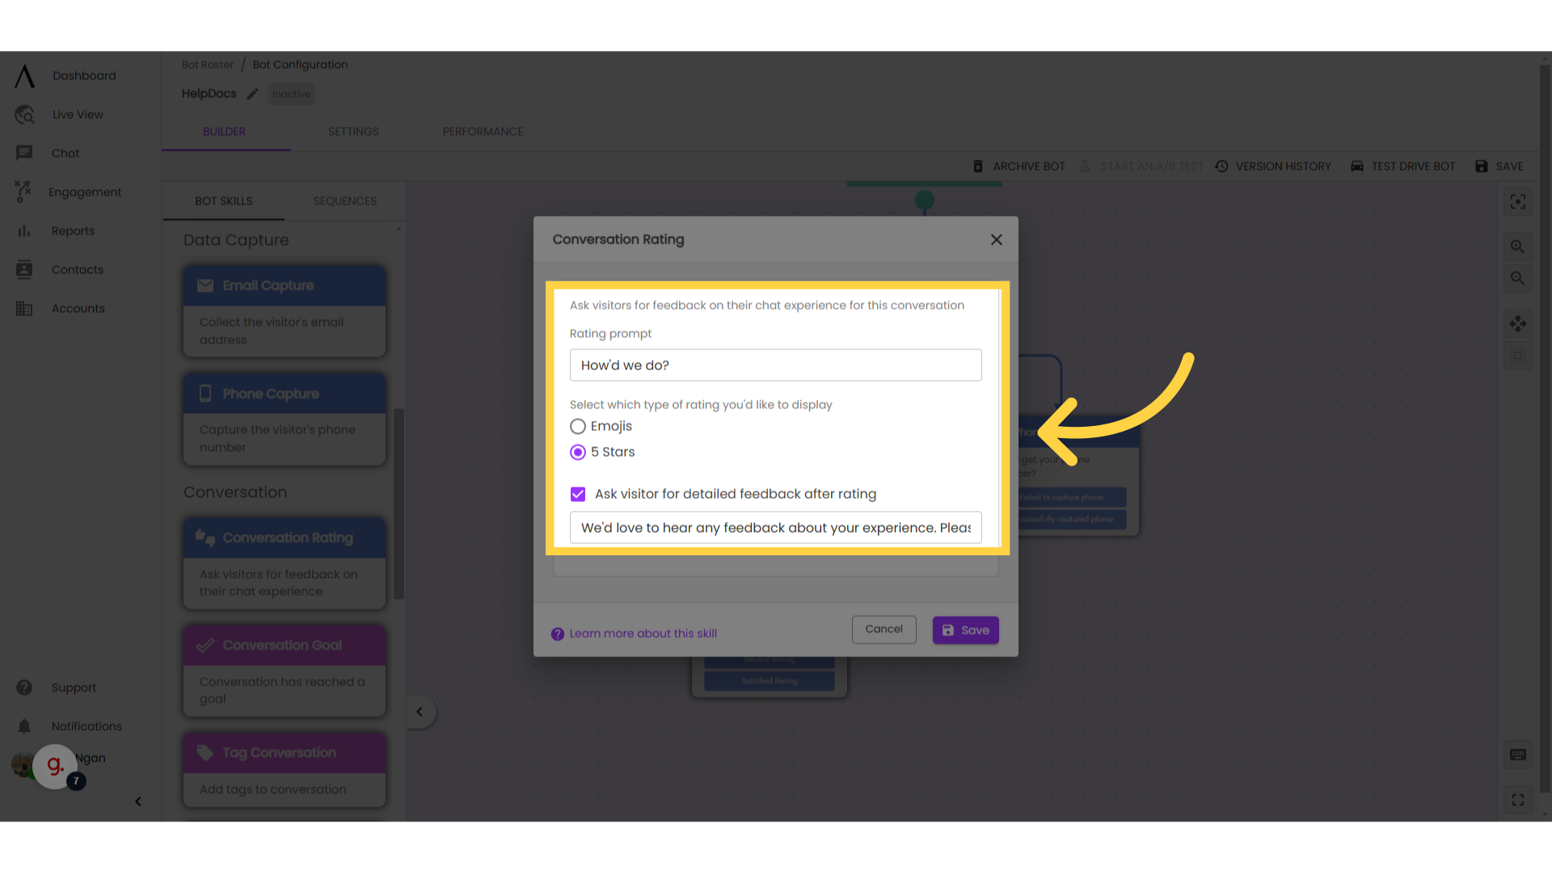The image size is (1552, 873).
Task: Click the Engagement navigation icon
Action: click(23, 192)
